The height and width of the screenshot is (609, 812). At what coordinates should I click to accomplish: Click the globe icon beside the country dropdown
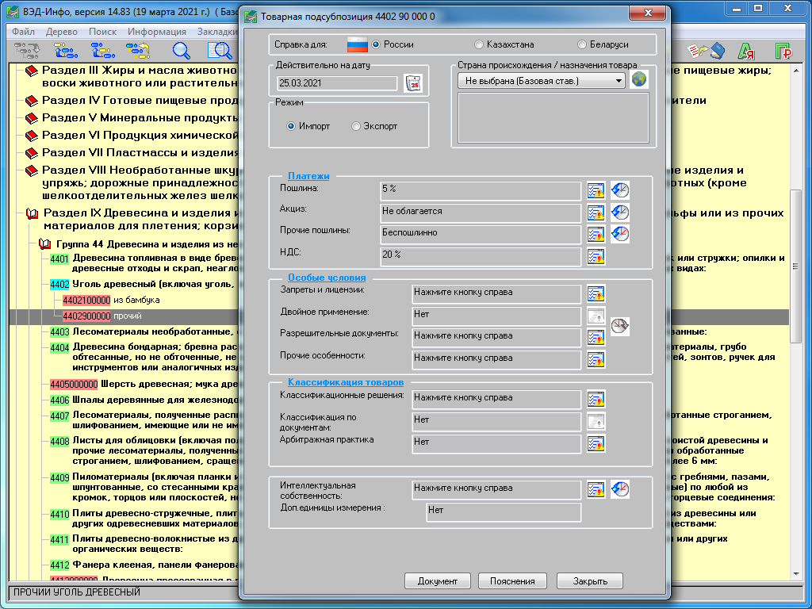[639, 80]
